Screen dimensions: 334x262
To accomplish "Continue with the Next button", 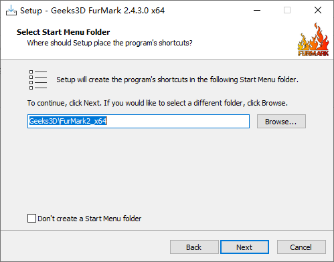I will (244, 247).
